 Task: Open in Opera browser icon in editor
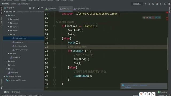[x=153, y=18]
